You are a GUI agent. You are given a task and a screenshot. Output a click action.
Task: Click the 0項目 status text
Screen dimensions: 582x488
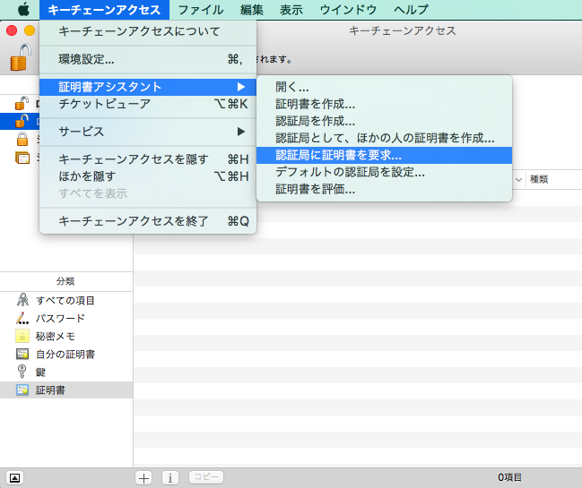[x=509, y=477]
